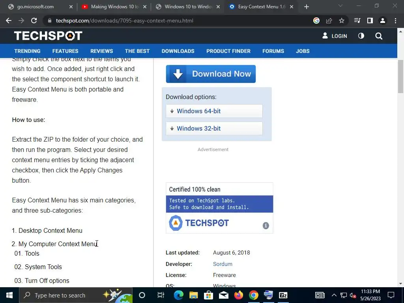The image size is (404, 303).
Task: Open the tab search chevron
Action: (x=340, y=6)
